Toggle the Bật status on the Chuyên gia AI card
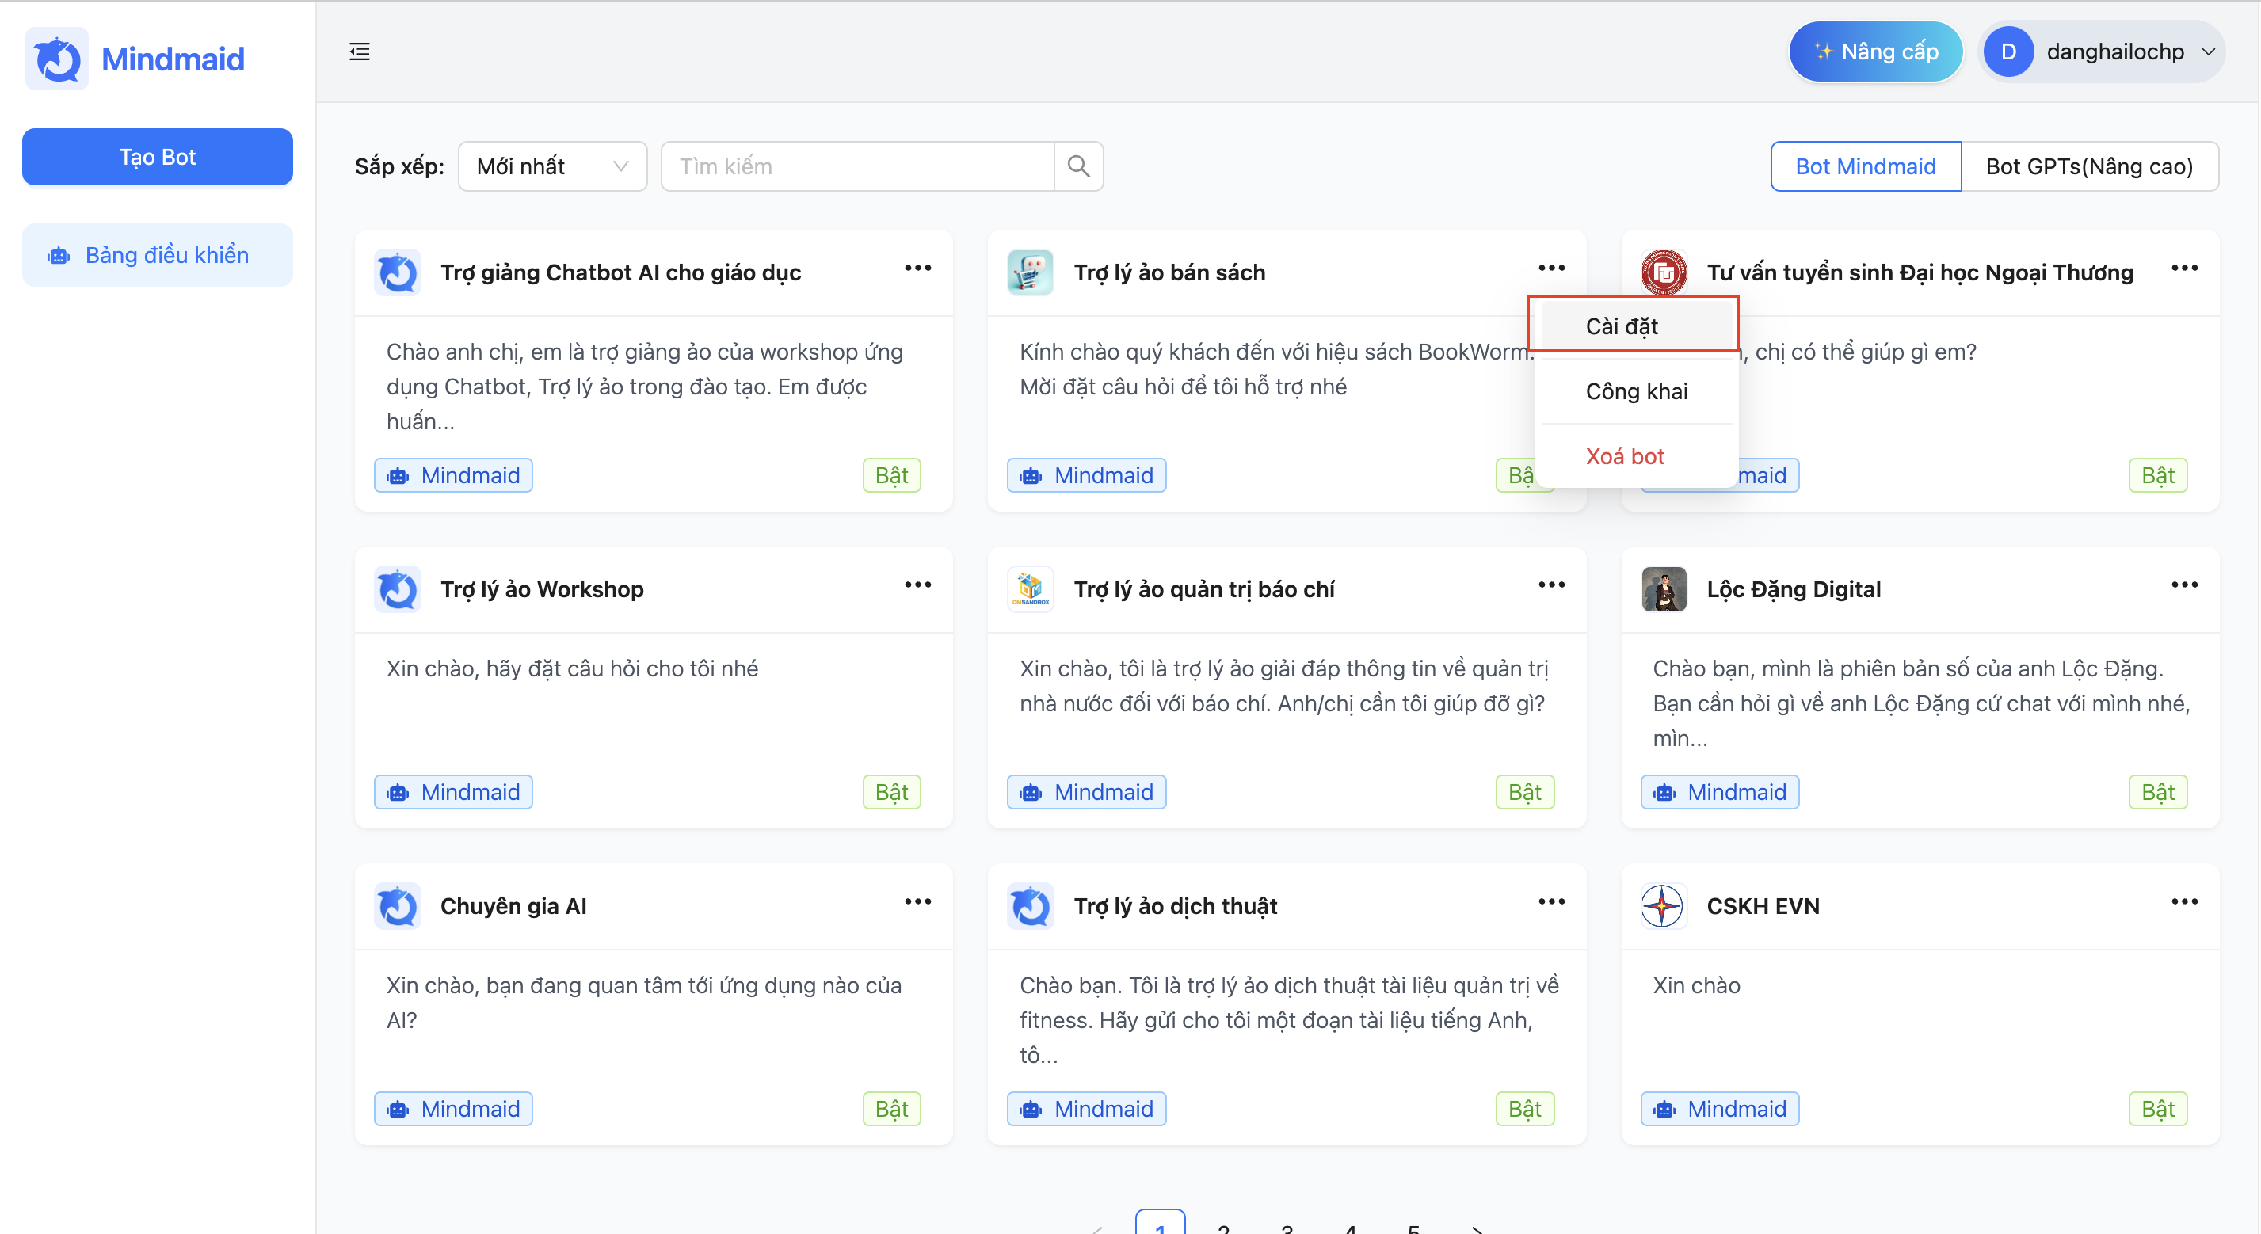The width and height of the screenshot is (2261, 1234). 891,1109
